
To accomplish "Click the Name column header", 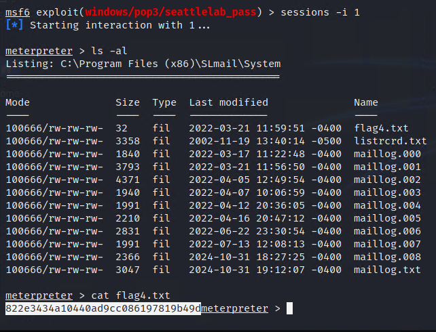I will pos(365,102).
